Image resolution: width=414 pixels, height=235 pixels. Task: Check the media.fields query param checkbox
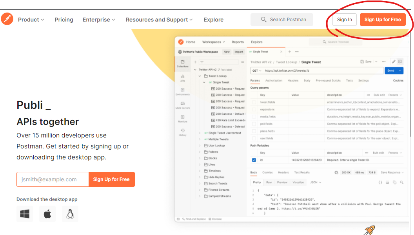(254, 117)
